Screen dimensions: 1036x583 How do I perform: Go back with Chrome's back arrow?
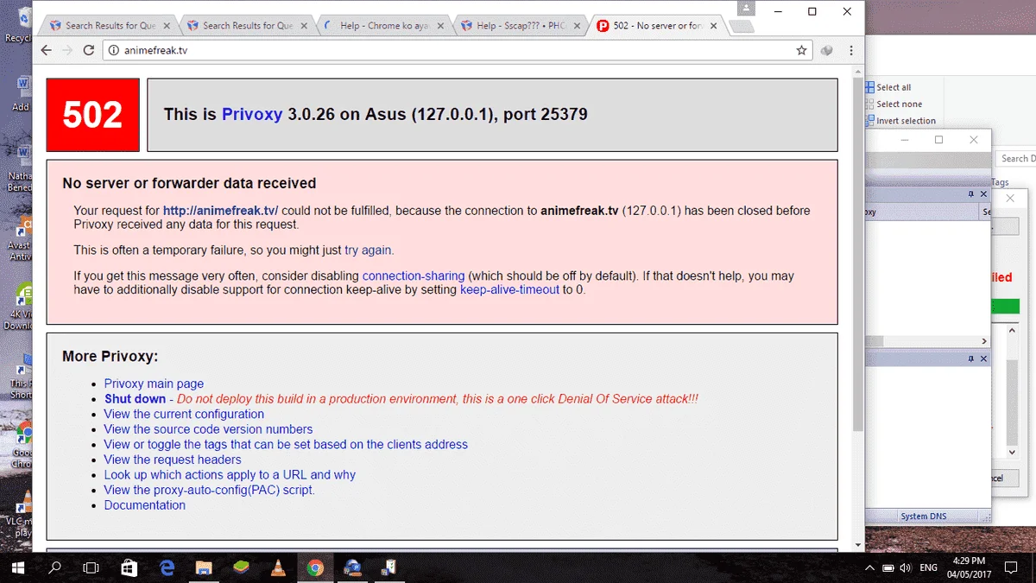point(47,50)
